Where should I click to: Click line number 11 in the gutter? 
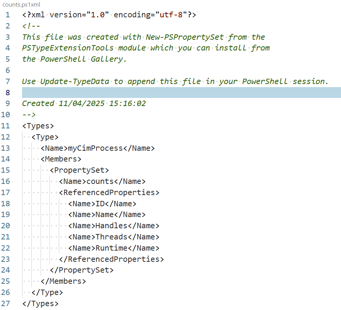6,126
